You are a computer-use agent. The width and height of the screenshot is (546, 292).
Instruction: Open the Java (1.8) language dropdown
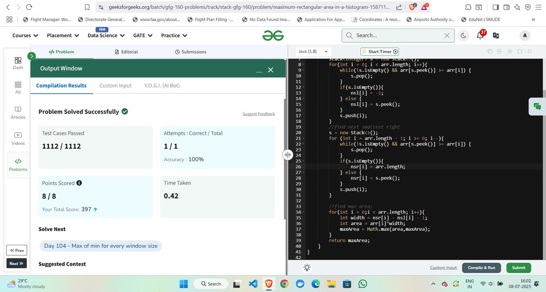point(313,51)
